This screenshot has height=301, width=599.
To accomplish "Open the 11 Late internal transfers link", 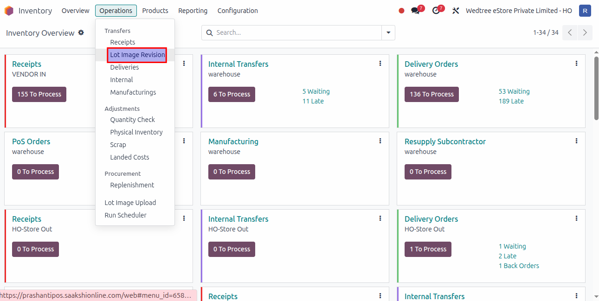I will pyautogui.click(x=313, y=101).
